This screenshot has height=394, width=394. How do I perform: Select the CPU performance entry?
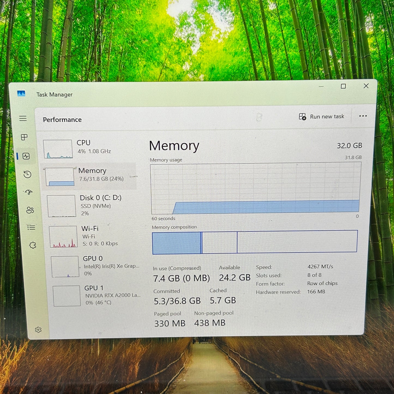point(87,148)
